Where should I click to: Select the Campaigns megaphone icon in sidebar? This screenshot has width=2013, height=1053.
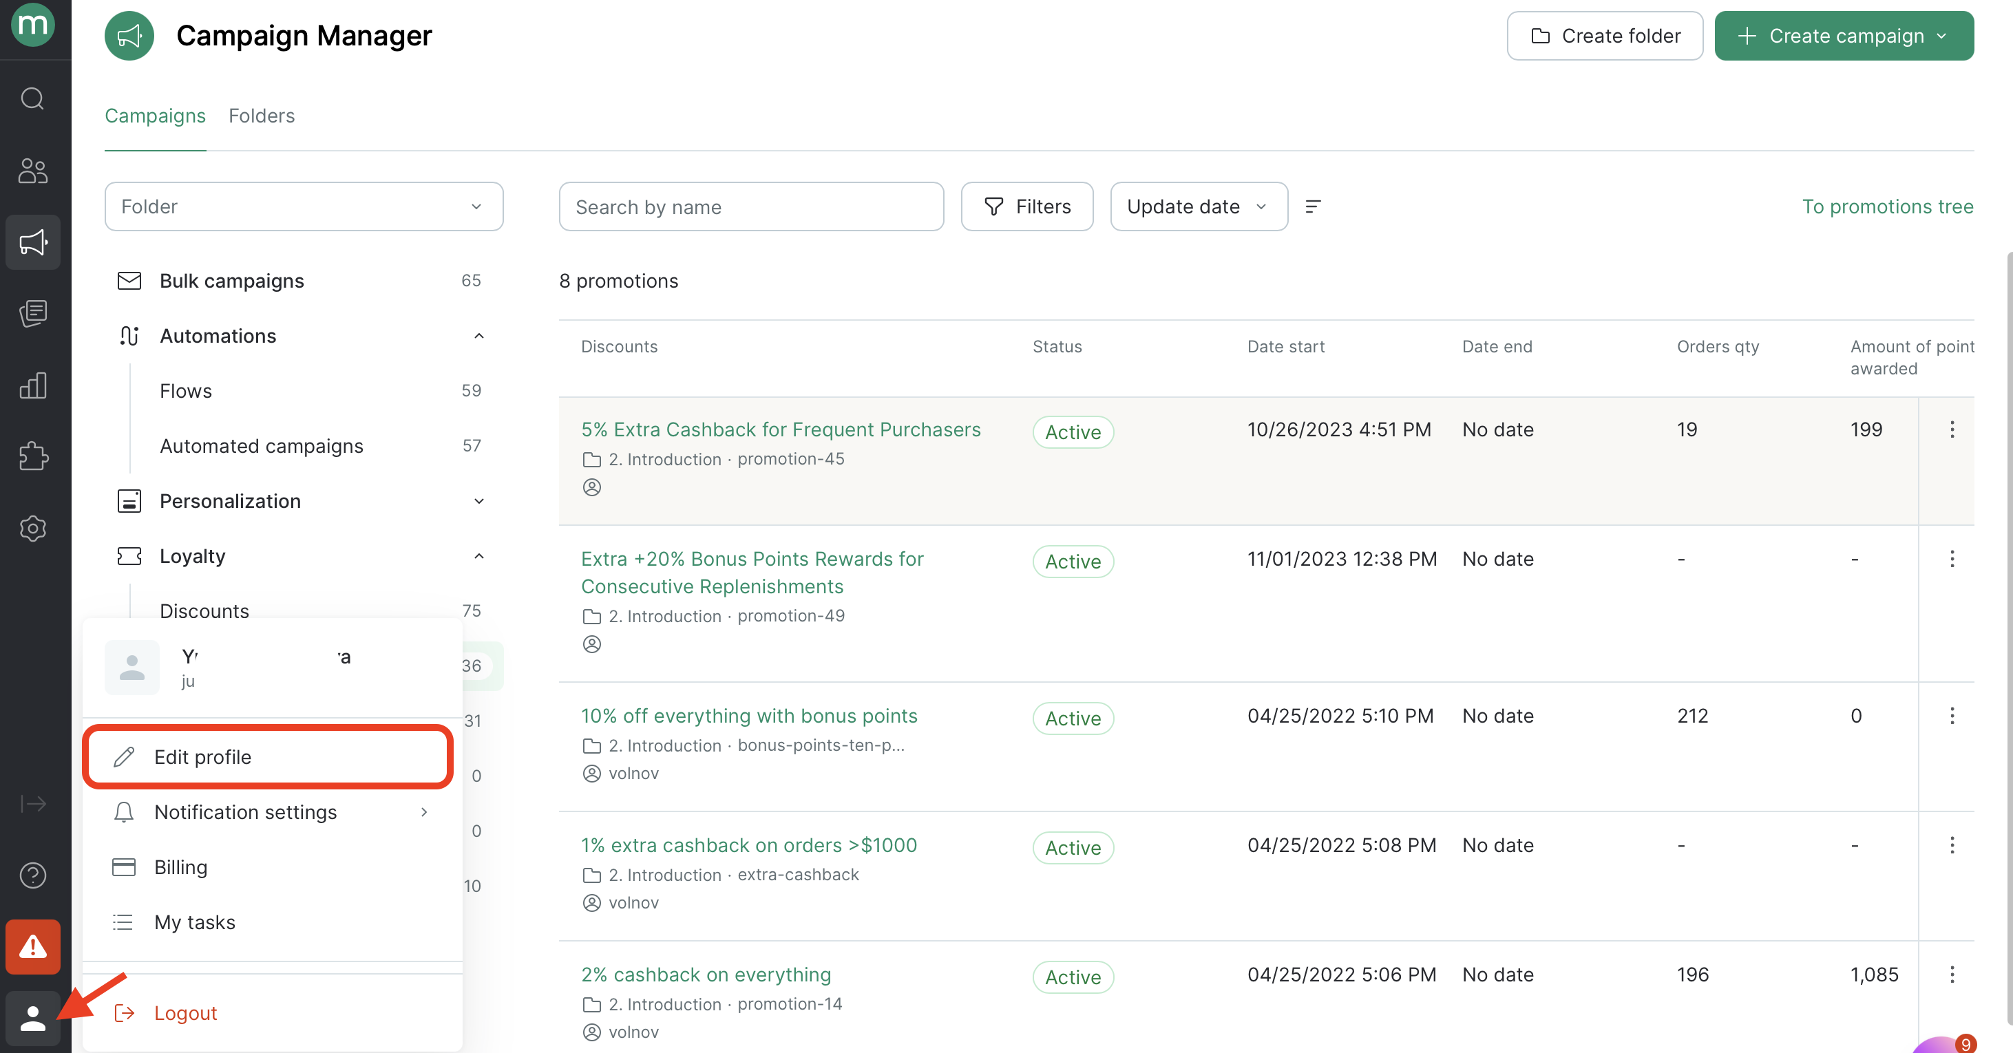[33, 242]
